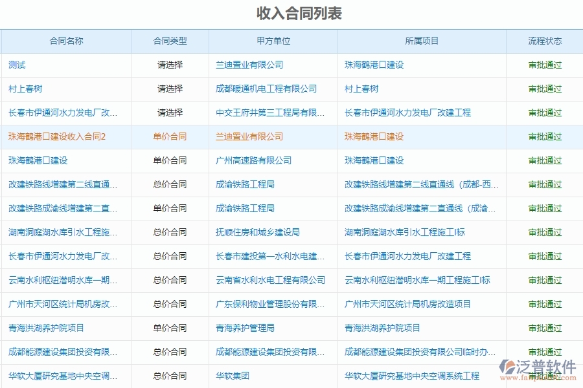Open the 测试 contract link
The height and width of the screenshot is (388, 583).
pyautogui.click(x=14, y=65)
